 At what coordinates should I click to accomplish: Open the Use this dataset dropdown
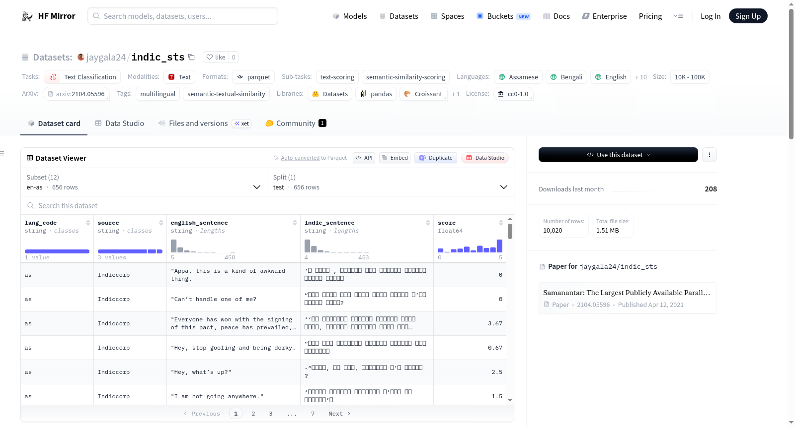[618, 155]
